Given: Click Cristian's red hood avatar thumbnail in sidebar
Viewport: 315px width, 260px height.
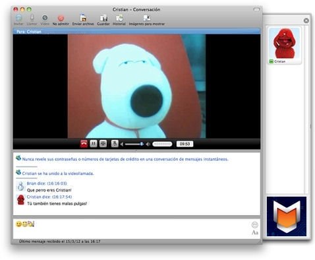Looking at the screenshot, I should pyautogui.click(x=285, y=43).
